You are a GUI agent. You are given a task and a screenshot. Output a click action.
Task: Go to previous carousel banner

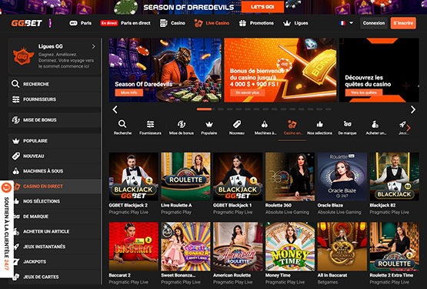click(115, 109)
